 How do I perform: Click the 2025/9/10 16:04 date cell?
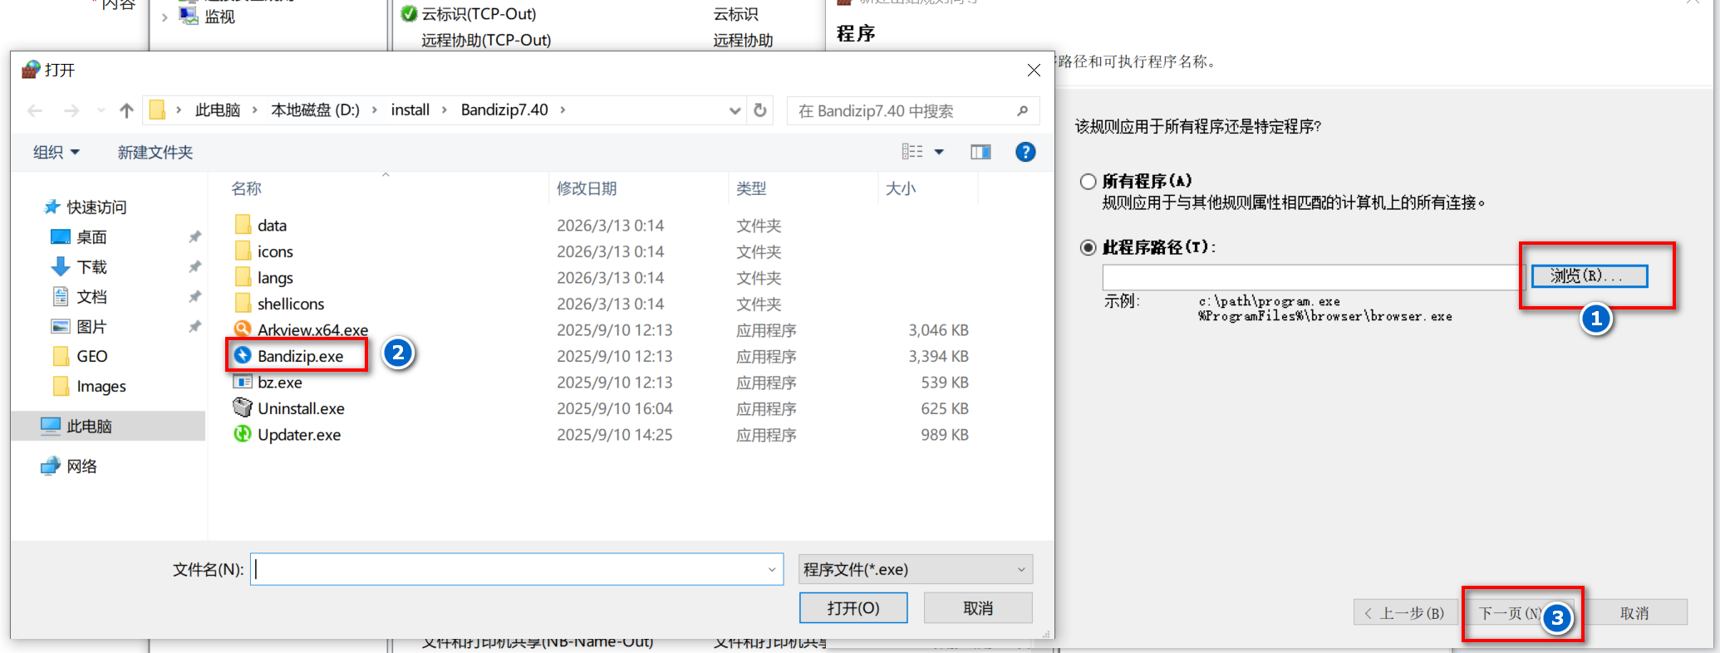coord(614,408)
